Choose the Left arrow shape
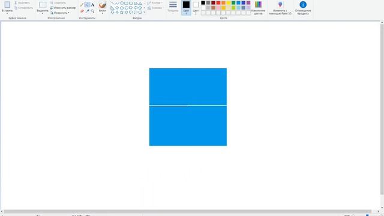The height and width of the screenshot is (216, 384). click(136, 8)
